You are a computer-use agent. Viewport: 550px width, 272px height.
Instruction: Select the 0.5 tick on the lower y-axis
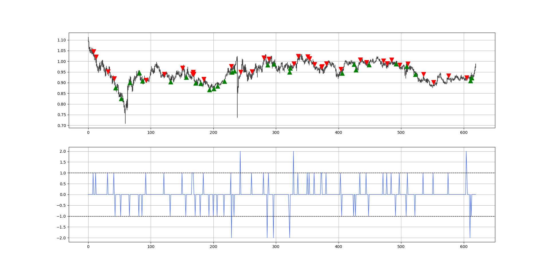pyautogui.click(x=62, y=184)
